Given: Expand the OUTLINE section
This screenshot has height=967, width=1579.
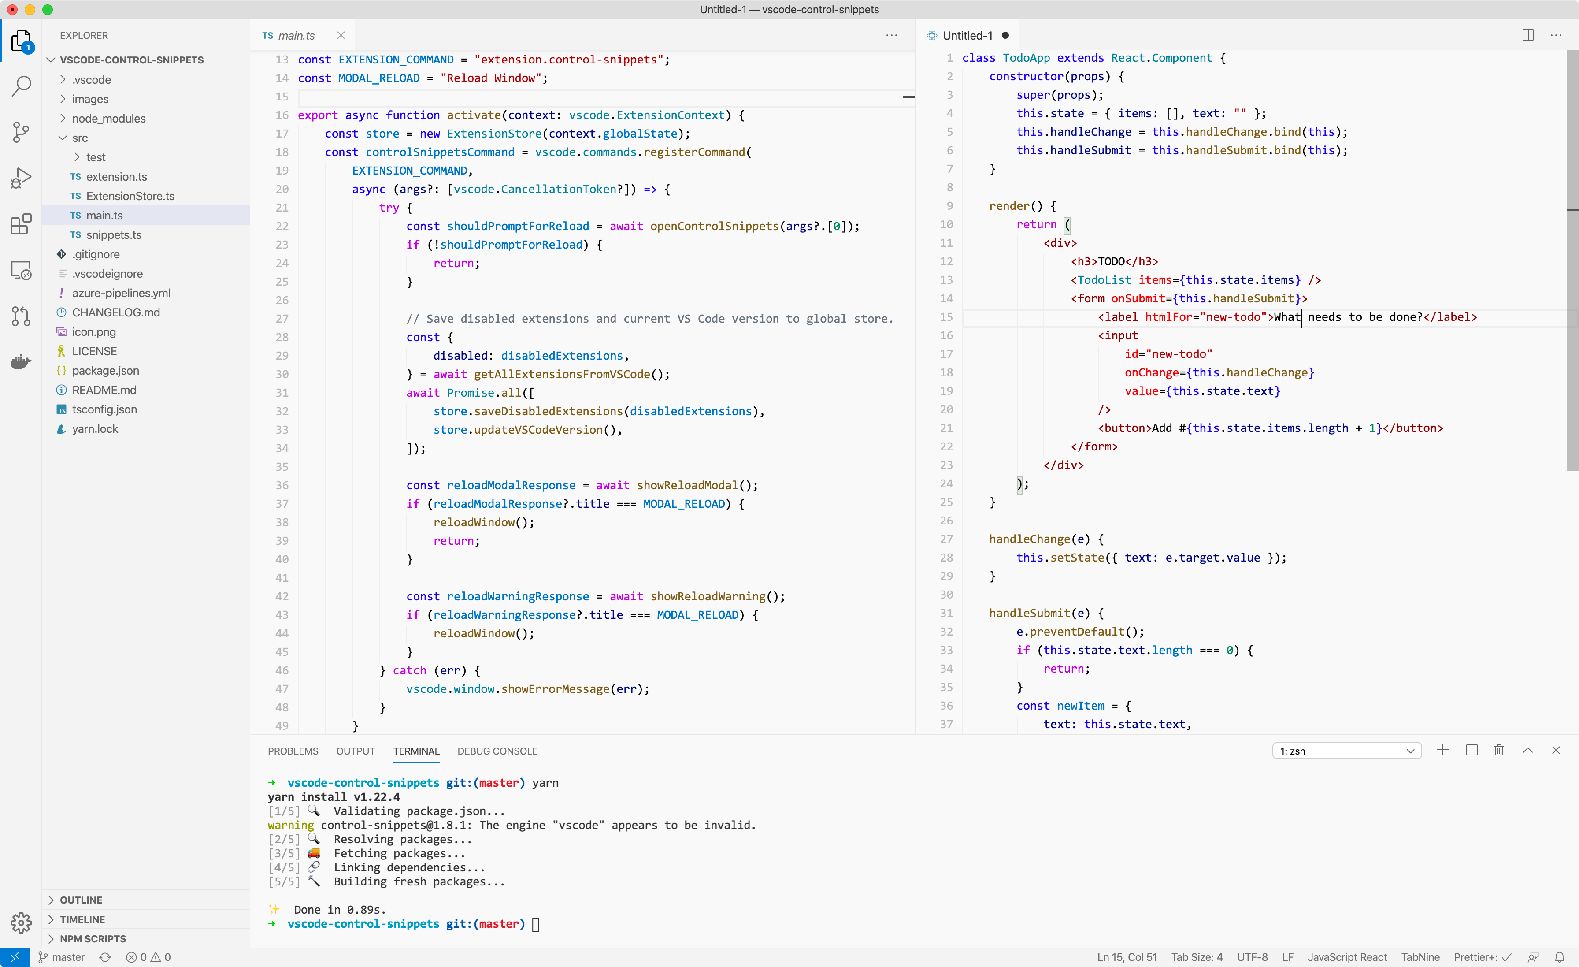Looking at the screenshot, I should pos(81,900).
